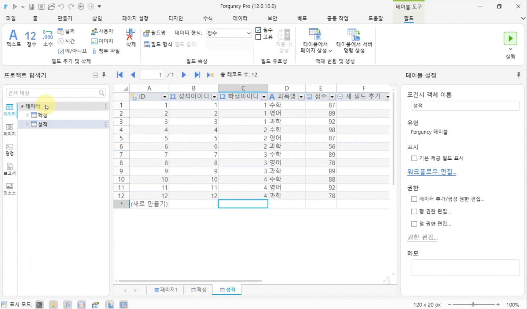The height and width of the screenshot is (309, 527).
Task: Open the 페이지 sidebar panel
Action: point(9,130)
